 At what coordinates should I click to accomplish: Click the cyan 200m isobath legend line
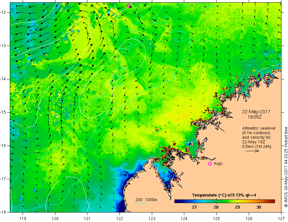point(141,203)
